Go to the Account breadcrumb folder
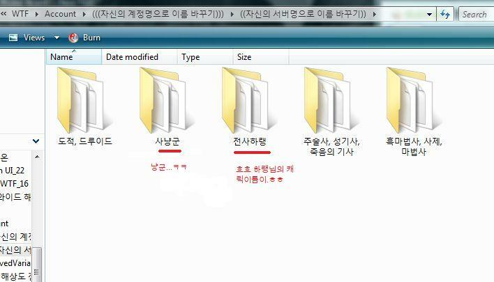494x282 pixels. pos(61,14)
